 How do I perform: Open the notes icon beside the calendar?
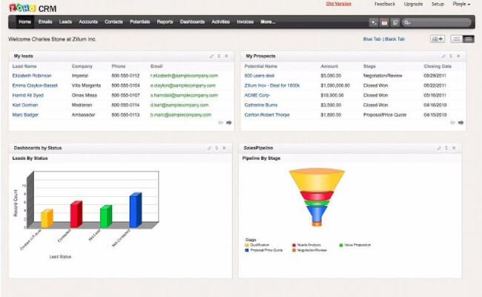pos(395,22)
